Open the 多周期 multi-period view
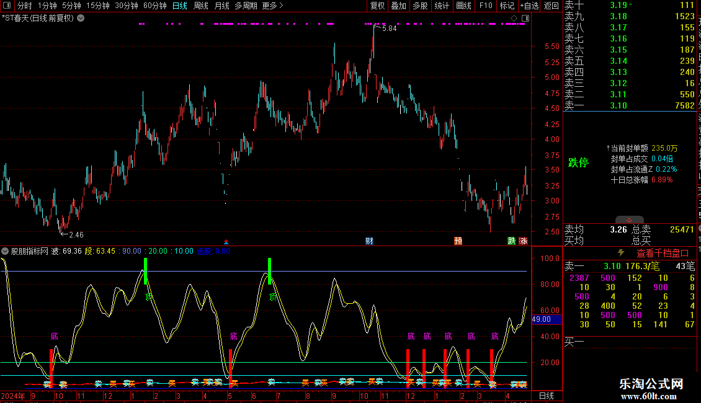 click(246, 6)
